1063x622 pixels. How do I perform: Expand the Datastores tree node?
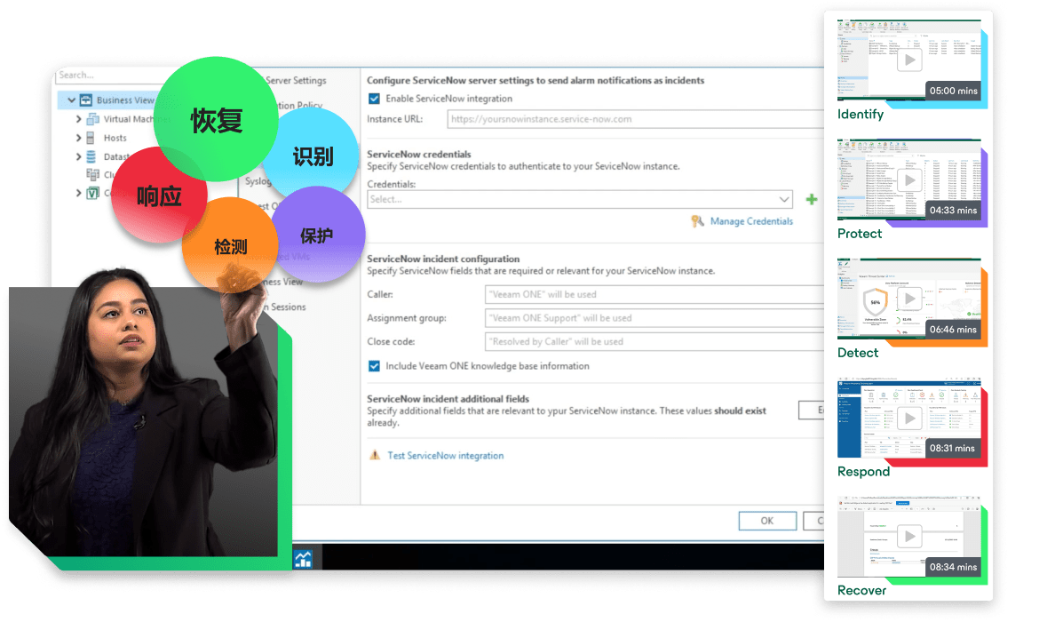79,156
